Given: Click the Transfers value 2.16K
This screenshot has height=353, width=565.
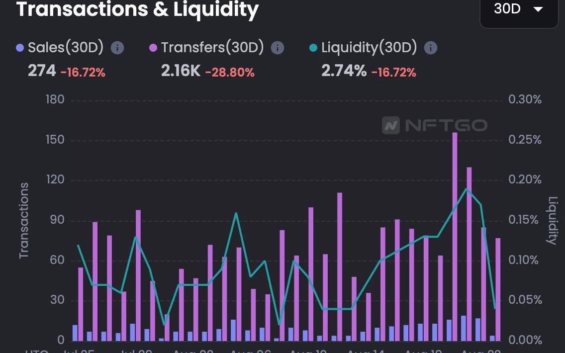Looking at the screenshot, I should click(180, 71).
